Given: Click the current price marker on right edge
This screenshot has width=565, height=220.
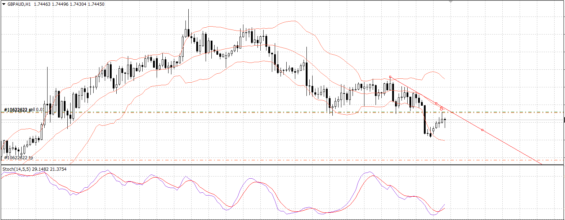Looking at the screenshot, I should coord(564,120).
